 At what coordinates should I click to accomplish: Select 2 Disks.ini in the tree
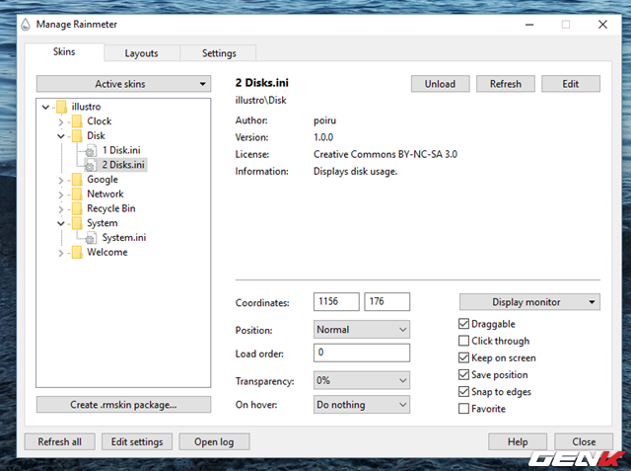point(123,165)
